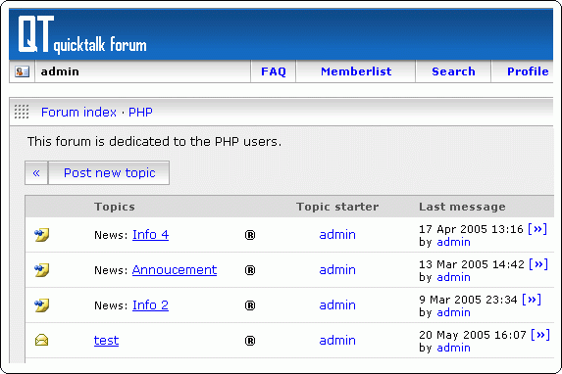Click the registered symbol in Info 4 row
This screenshot has width=562, height=374.
pyautogui.click(x=250, y=235)
